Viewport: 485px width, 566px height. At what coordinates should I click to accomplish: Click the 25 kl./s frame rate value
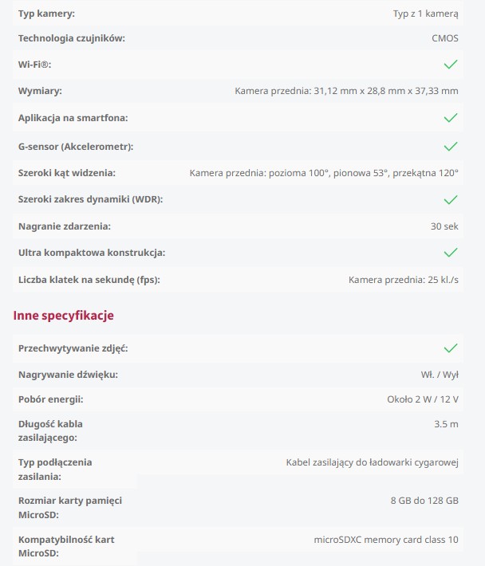[x=404, y=280]
